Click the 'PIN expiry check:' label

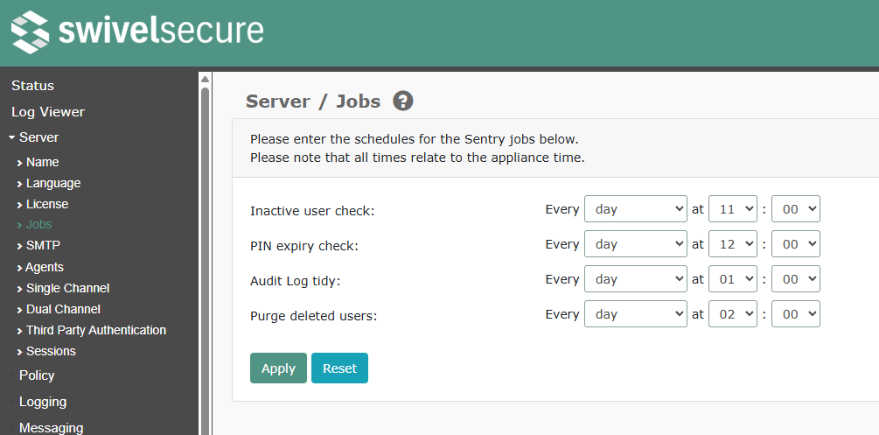point(303,246)
